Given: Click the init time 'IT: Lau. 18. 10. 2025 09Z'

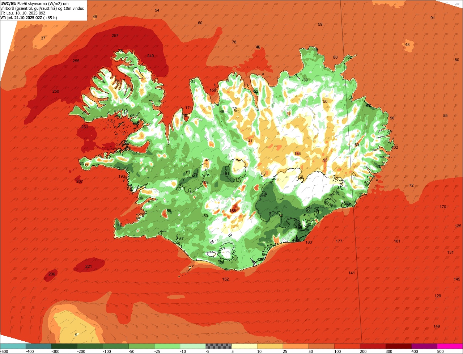Looking at the screenshot, I should tap(22, 13).
